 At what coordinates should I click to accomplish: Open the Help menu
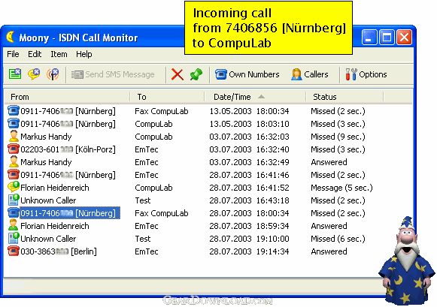(x=84, y=54)
